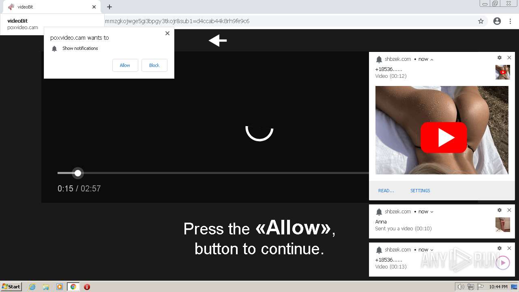Click the 'Sent you a video (00:10)' text

[403, 229]
